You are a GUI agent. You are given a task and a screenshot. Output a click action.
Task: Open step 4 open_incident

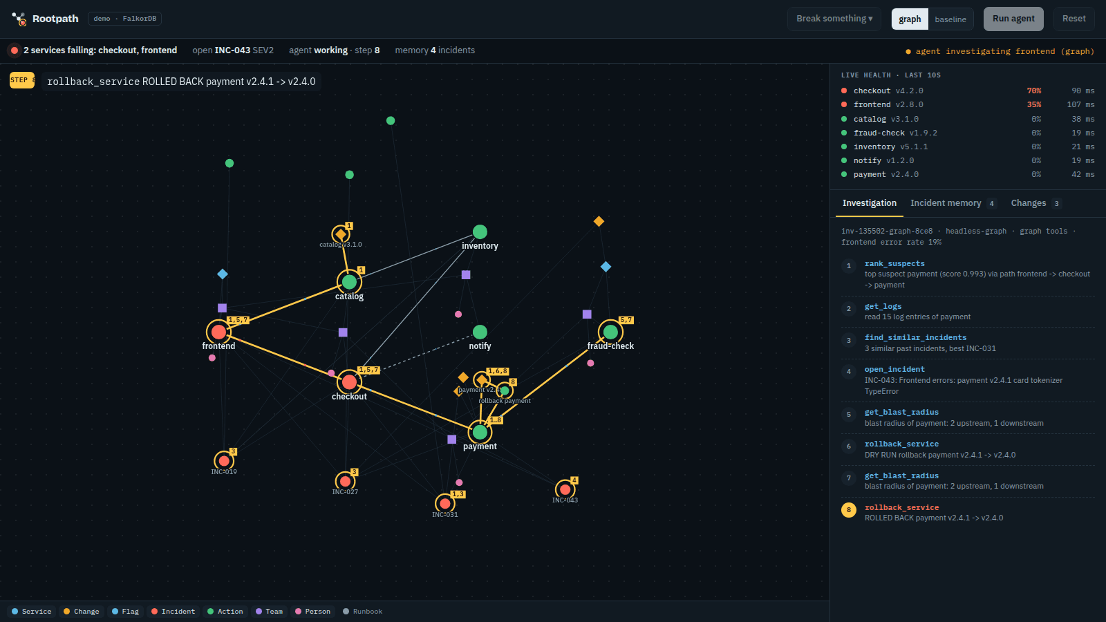[968, 380]
